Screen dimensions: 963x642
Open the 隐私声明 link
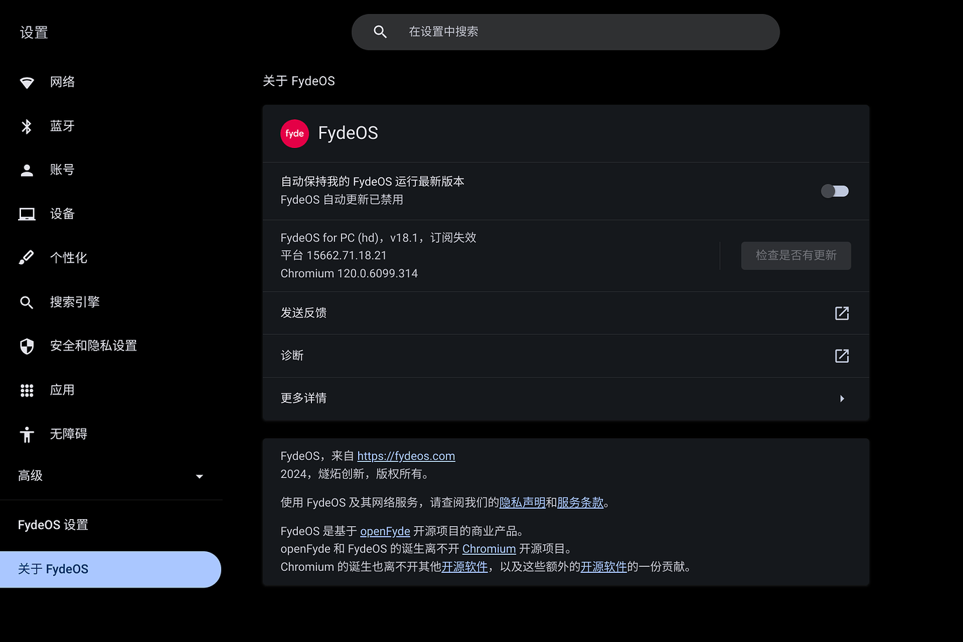(522, 502)
